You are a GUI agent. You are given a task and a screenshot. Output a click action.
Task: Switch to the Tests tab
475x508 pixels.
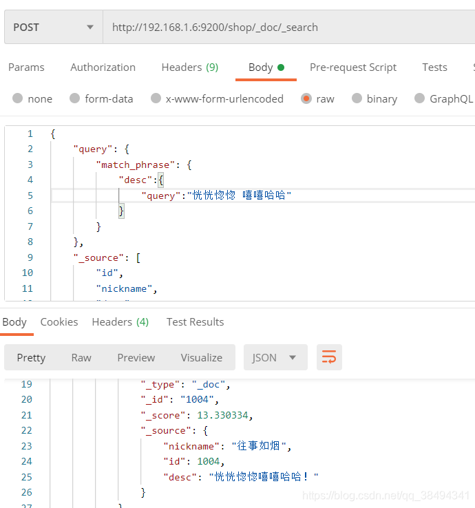click(x=434, y=67)
